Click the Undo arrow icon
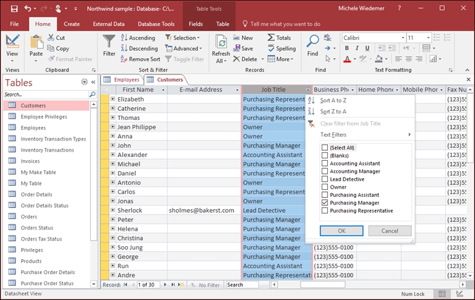 pos(28,9)
